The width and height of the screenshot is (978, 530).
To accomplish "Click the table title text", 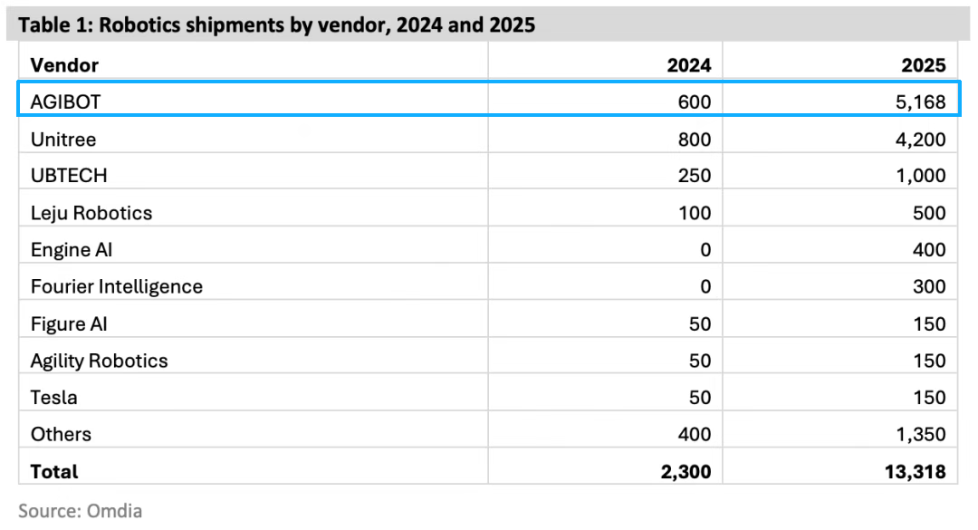I will click(x=277, y=25).
